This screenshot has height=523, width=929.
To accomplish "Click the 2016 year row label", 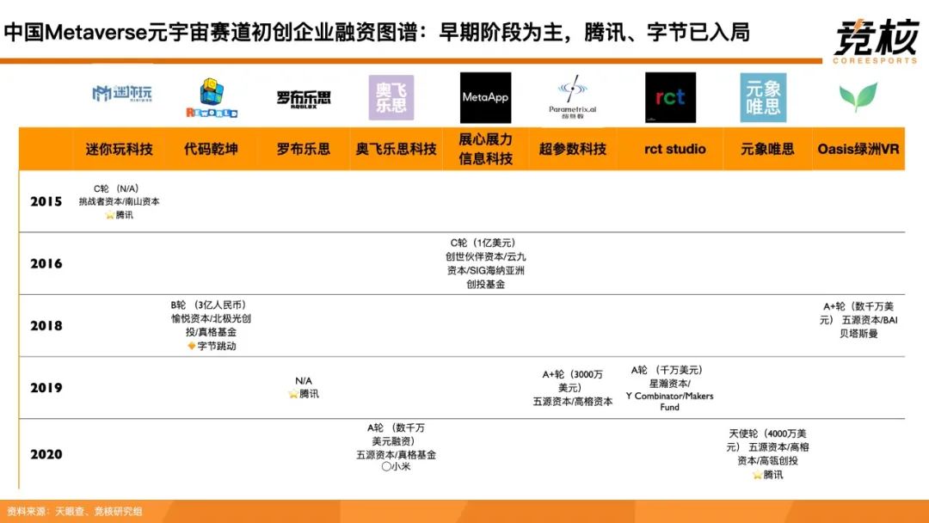I will pos(46,263).
